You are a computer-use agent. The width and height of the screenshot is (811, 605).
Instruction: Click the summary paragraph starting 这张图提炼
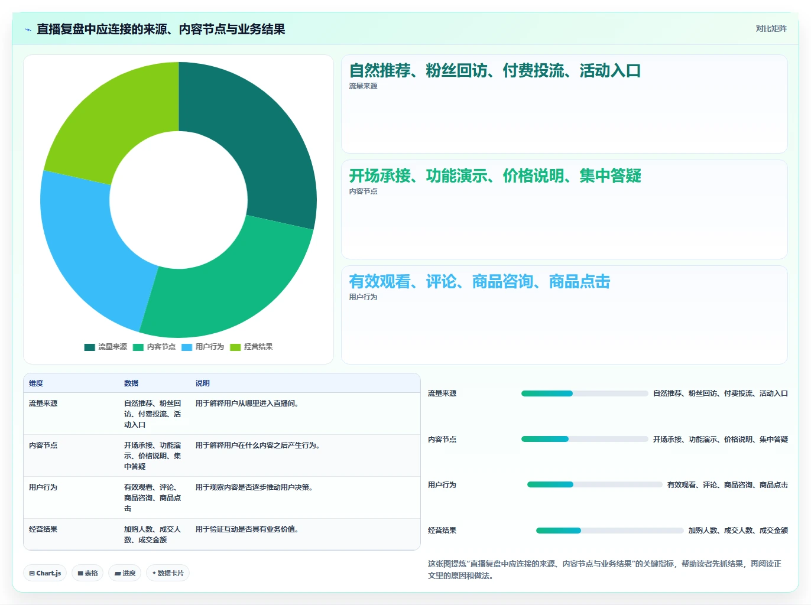tap(605, 570)
